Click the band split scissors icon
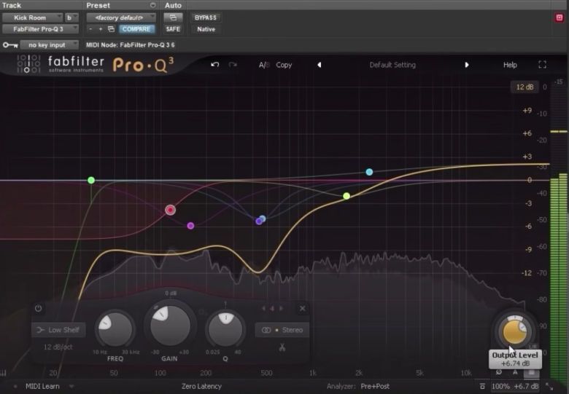The height and width of the screenshot is (394, 569). click(x=282, y=347)
